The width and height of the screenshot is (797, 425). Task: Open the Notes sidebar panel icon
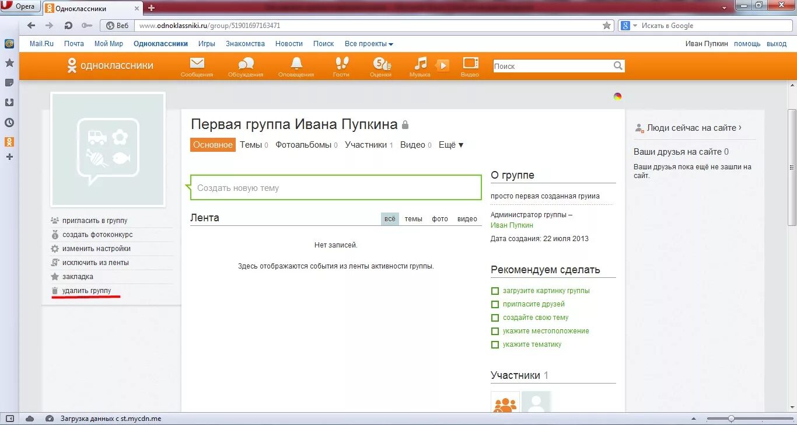(9, 82)
